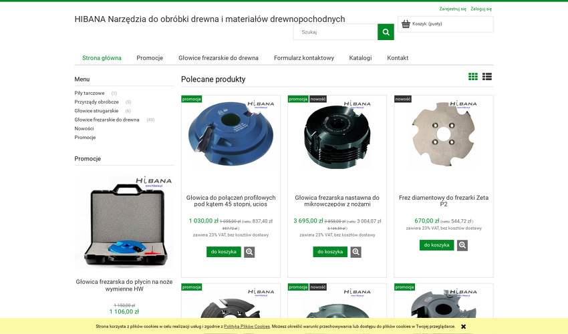Open the Zaloguj się link
The width and height of the screenshot is (568, 334).
point(481,9)
